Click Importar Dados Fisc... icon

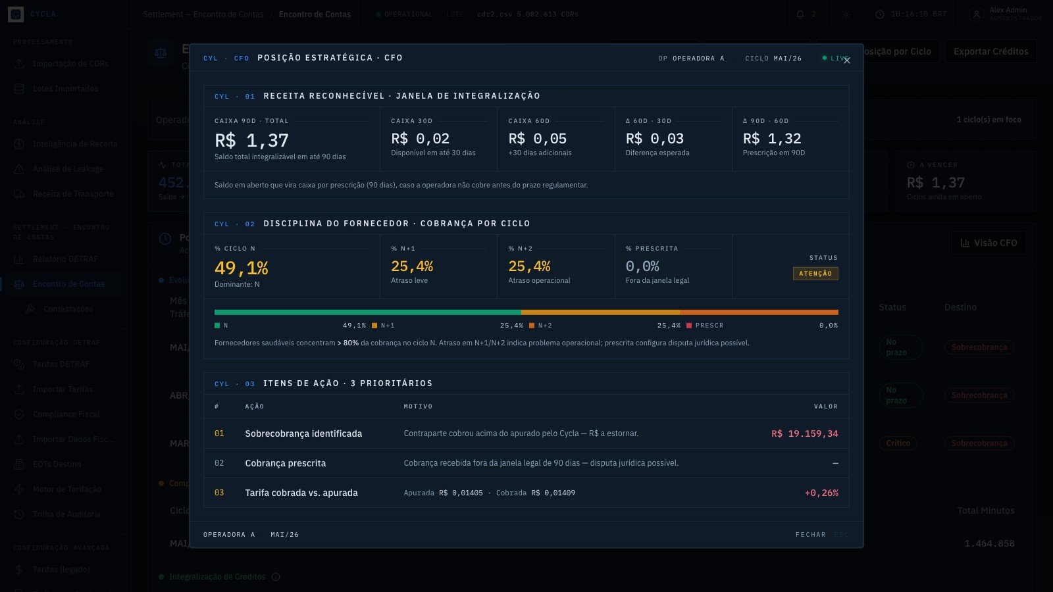(20, 439)
